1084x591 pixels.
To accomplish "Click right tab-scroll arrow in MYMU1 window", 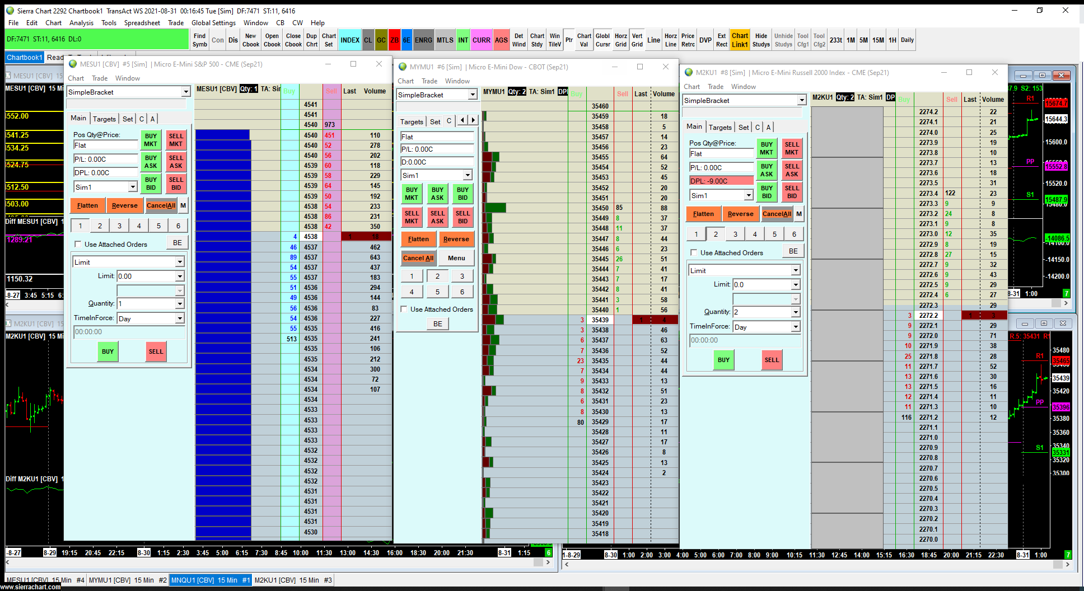I will (474, 120).
